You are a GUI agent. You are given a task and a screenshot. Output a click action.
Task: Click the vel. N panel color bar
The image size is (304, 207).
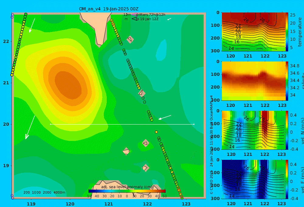tap(287, 130)
